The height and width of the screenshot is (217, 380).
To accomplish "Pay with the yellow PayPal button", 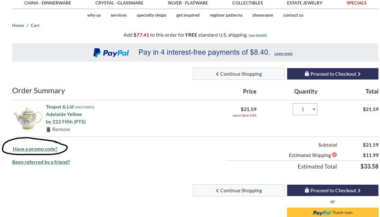I will 332,212.
